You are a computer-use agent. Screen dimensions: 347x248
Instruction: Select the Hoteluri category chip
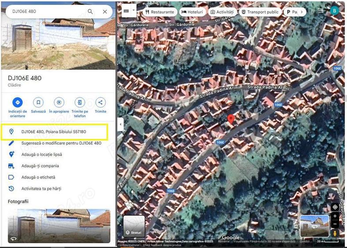192,12
